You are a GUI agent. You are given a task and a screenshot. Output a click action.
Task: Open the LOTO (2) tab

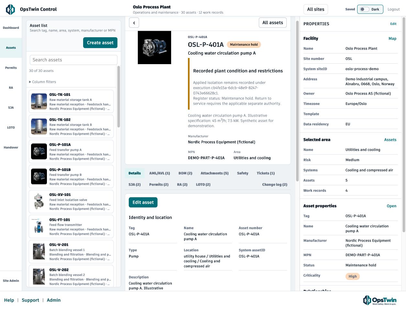click(203, 185)
